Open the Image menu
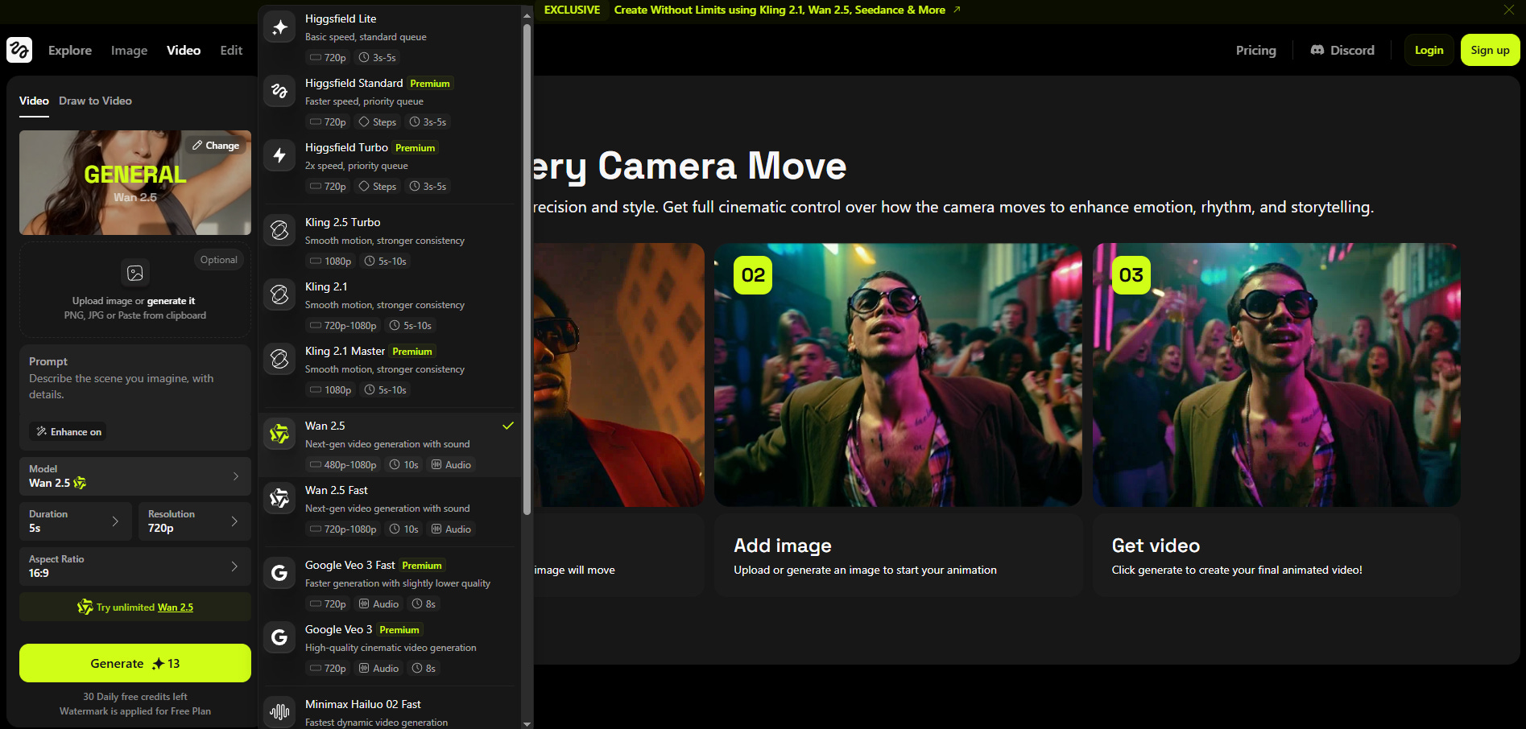This screenshot has height=729, width=1526. click(x=129, y=50)
